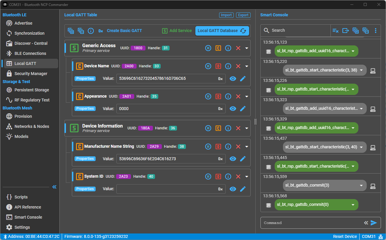Delete the System ID characteristic
The width and height of the screenshot is (386, 240).
pos(238,177)
